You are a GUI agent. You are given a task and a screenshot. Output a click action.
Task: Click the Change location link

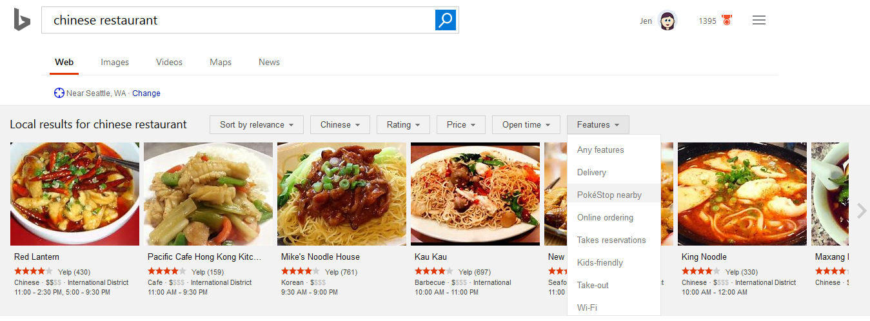[x=146, y=93]
